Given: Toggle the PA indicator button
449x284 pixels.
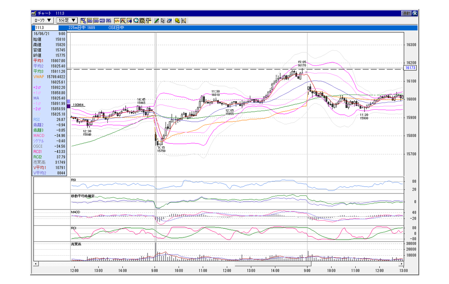Looking at the screenshot, I should [x=108, y=21].
